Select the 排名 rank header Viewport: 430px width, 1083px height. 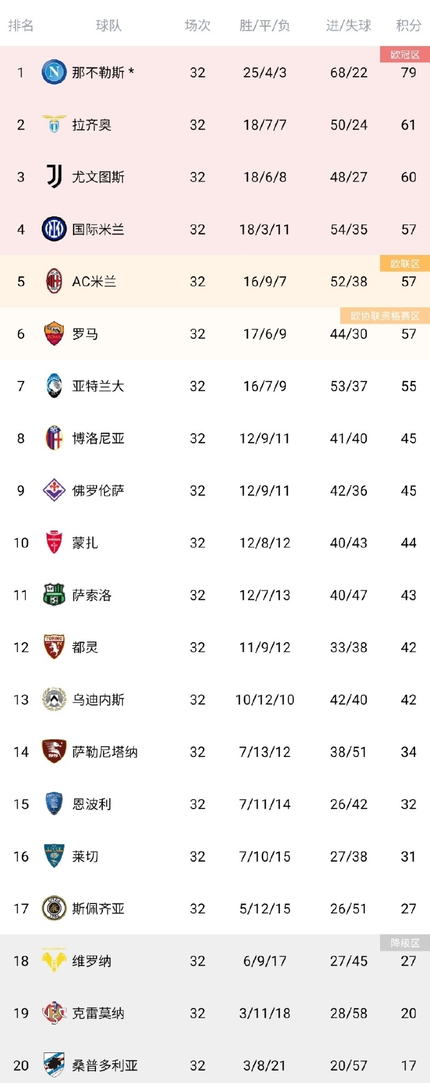21,25
